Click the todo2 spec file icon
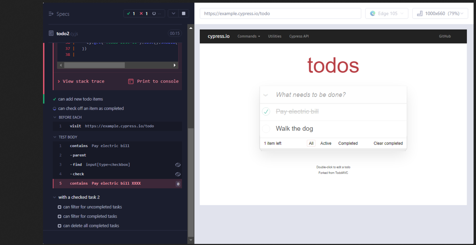 point(51,33)
